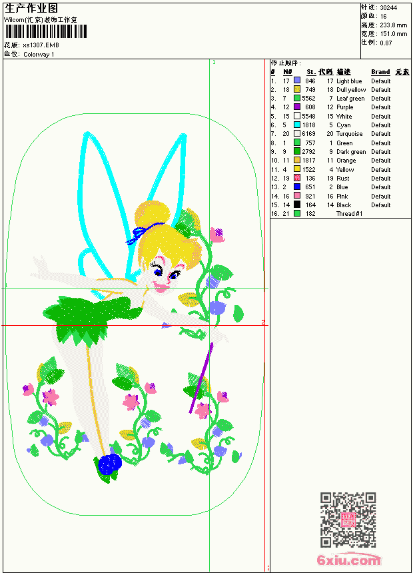This screenshot has height=573, width=413.
Task: Click the stitch count 6169 for Turquoise
Action: click(x=308, y=134)
